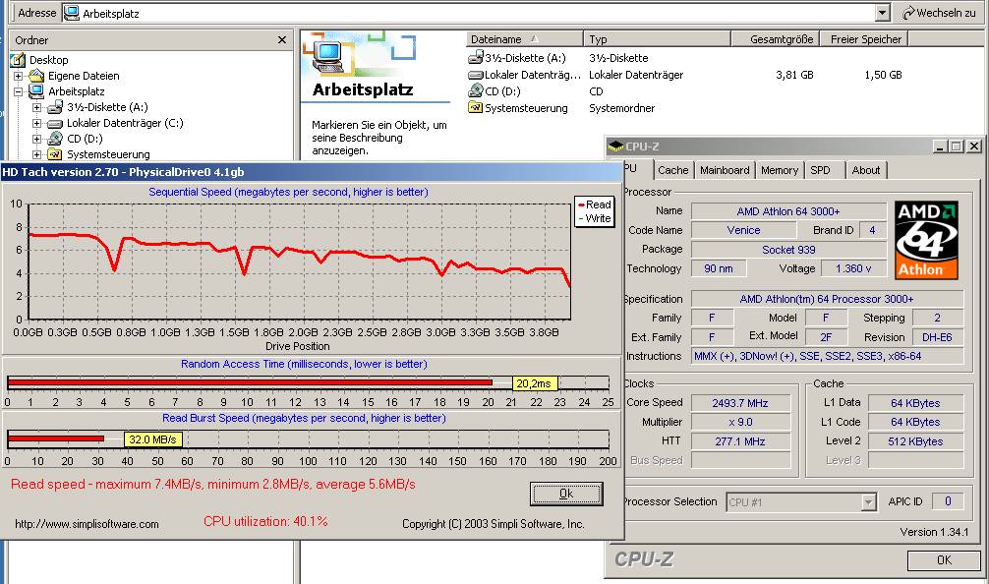
Task: Click the Wechseln zu button
Action: tap(939, 13)
